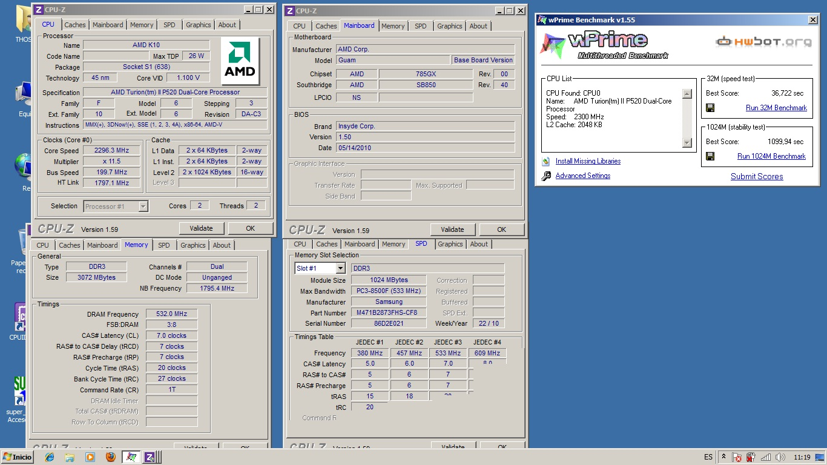Click Validate in the Mainboard-tab CPU-Z window
827x465 pixels.
click(x=453, y=229)
